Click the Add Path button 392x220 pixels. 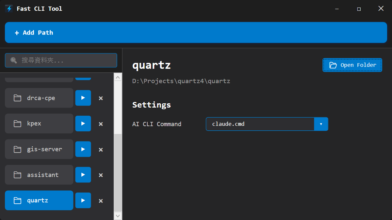click(x=196, y=32)
